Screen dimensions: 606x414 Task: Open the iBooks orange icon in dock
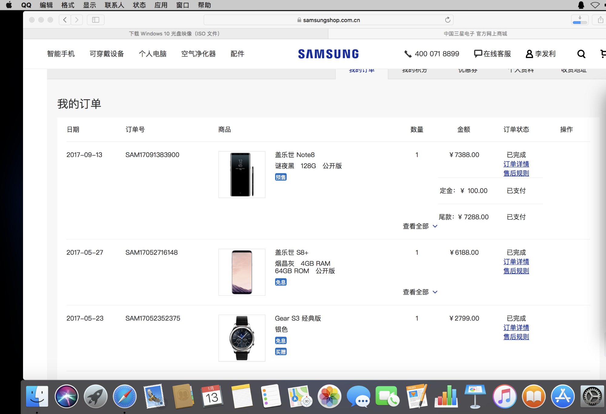tap(533, 396)
